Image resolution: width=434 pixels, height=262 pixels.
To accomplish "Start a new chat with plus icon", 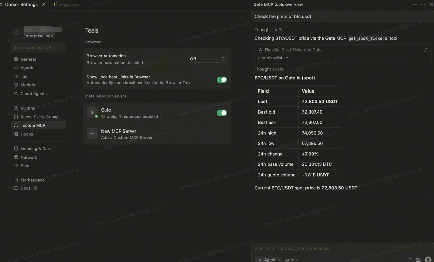I will [415, 4].
